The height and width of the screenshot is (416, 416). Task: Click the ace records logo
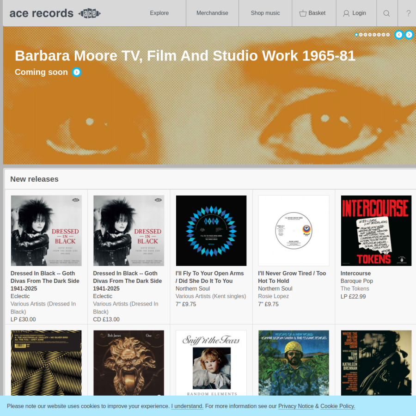(55, 13)
